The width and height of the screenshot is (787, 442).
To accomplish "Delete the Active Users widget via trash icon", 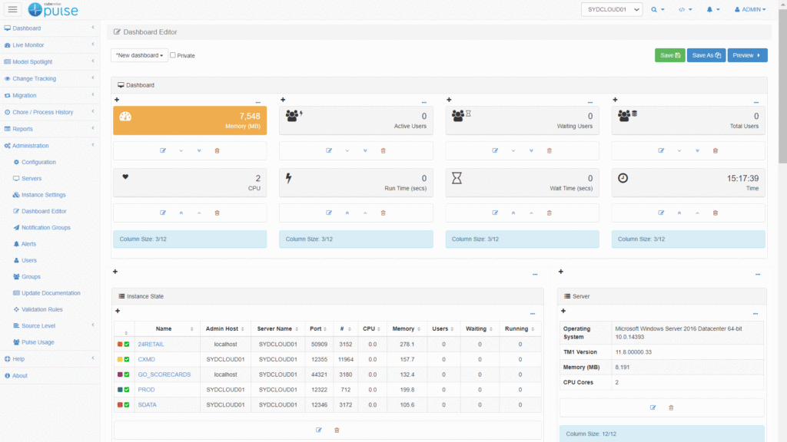I will [x=383, y=150].
